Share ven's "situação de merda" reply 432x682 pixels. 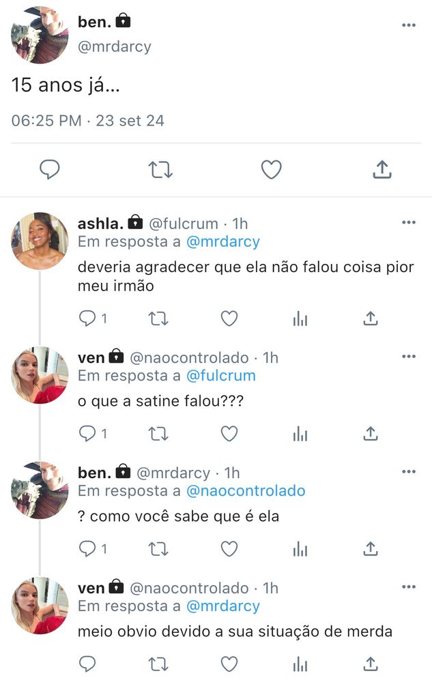[370, 664]
